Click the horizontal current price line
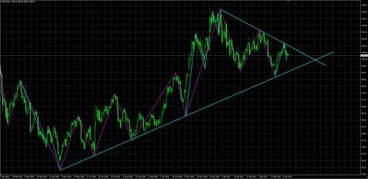 tap(180, 55)
